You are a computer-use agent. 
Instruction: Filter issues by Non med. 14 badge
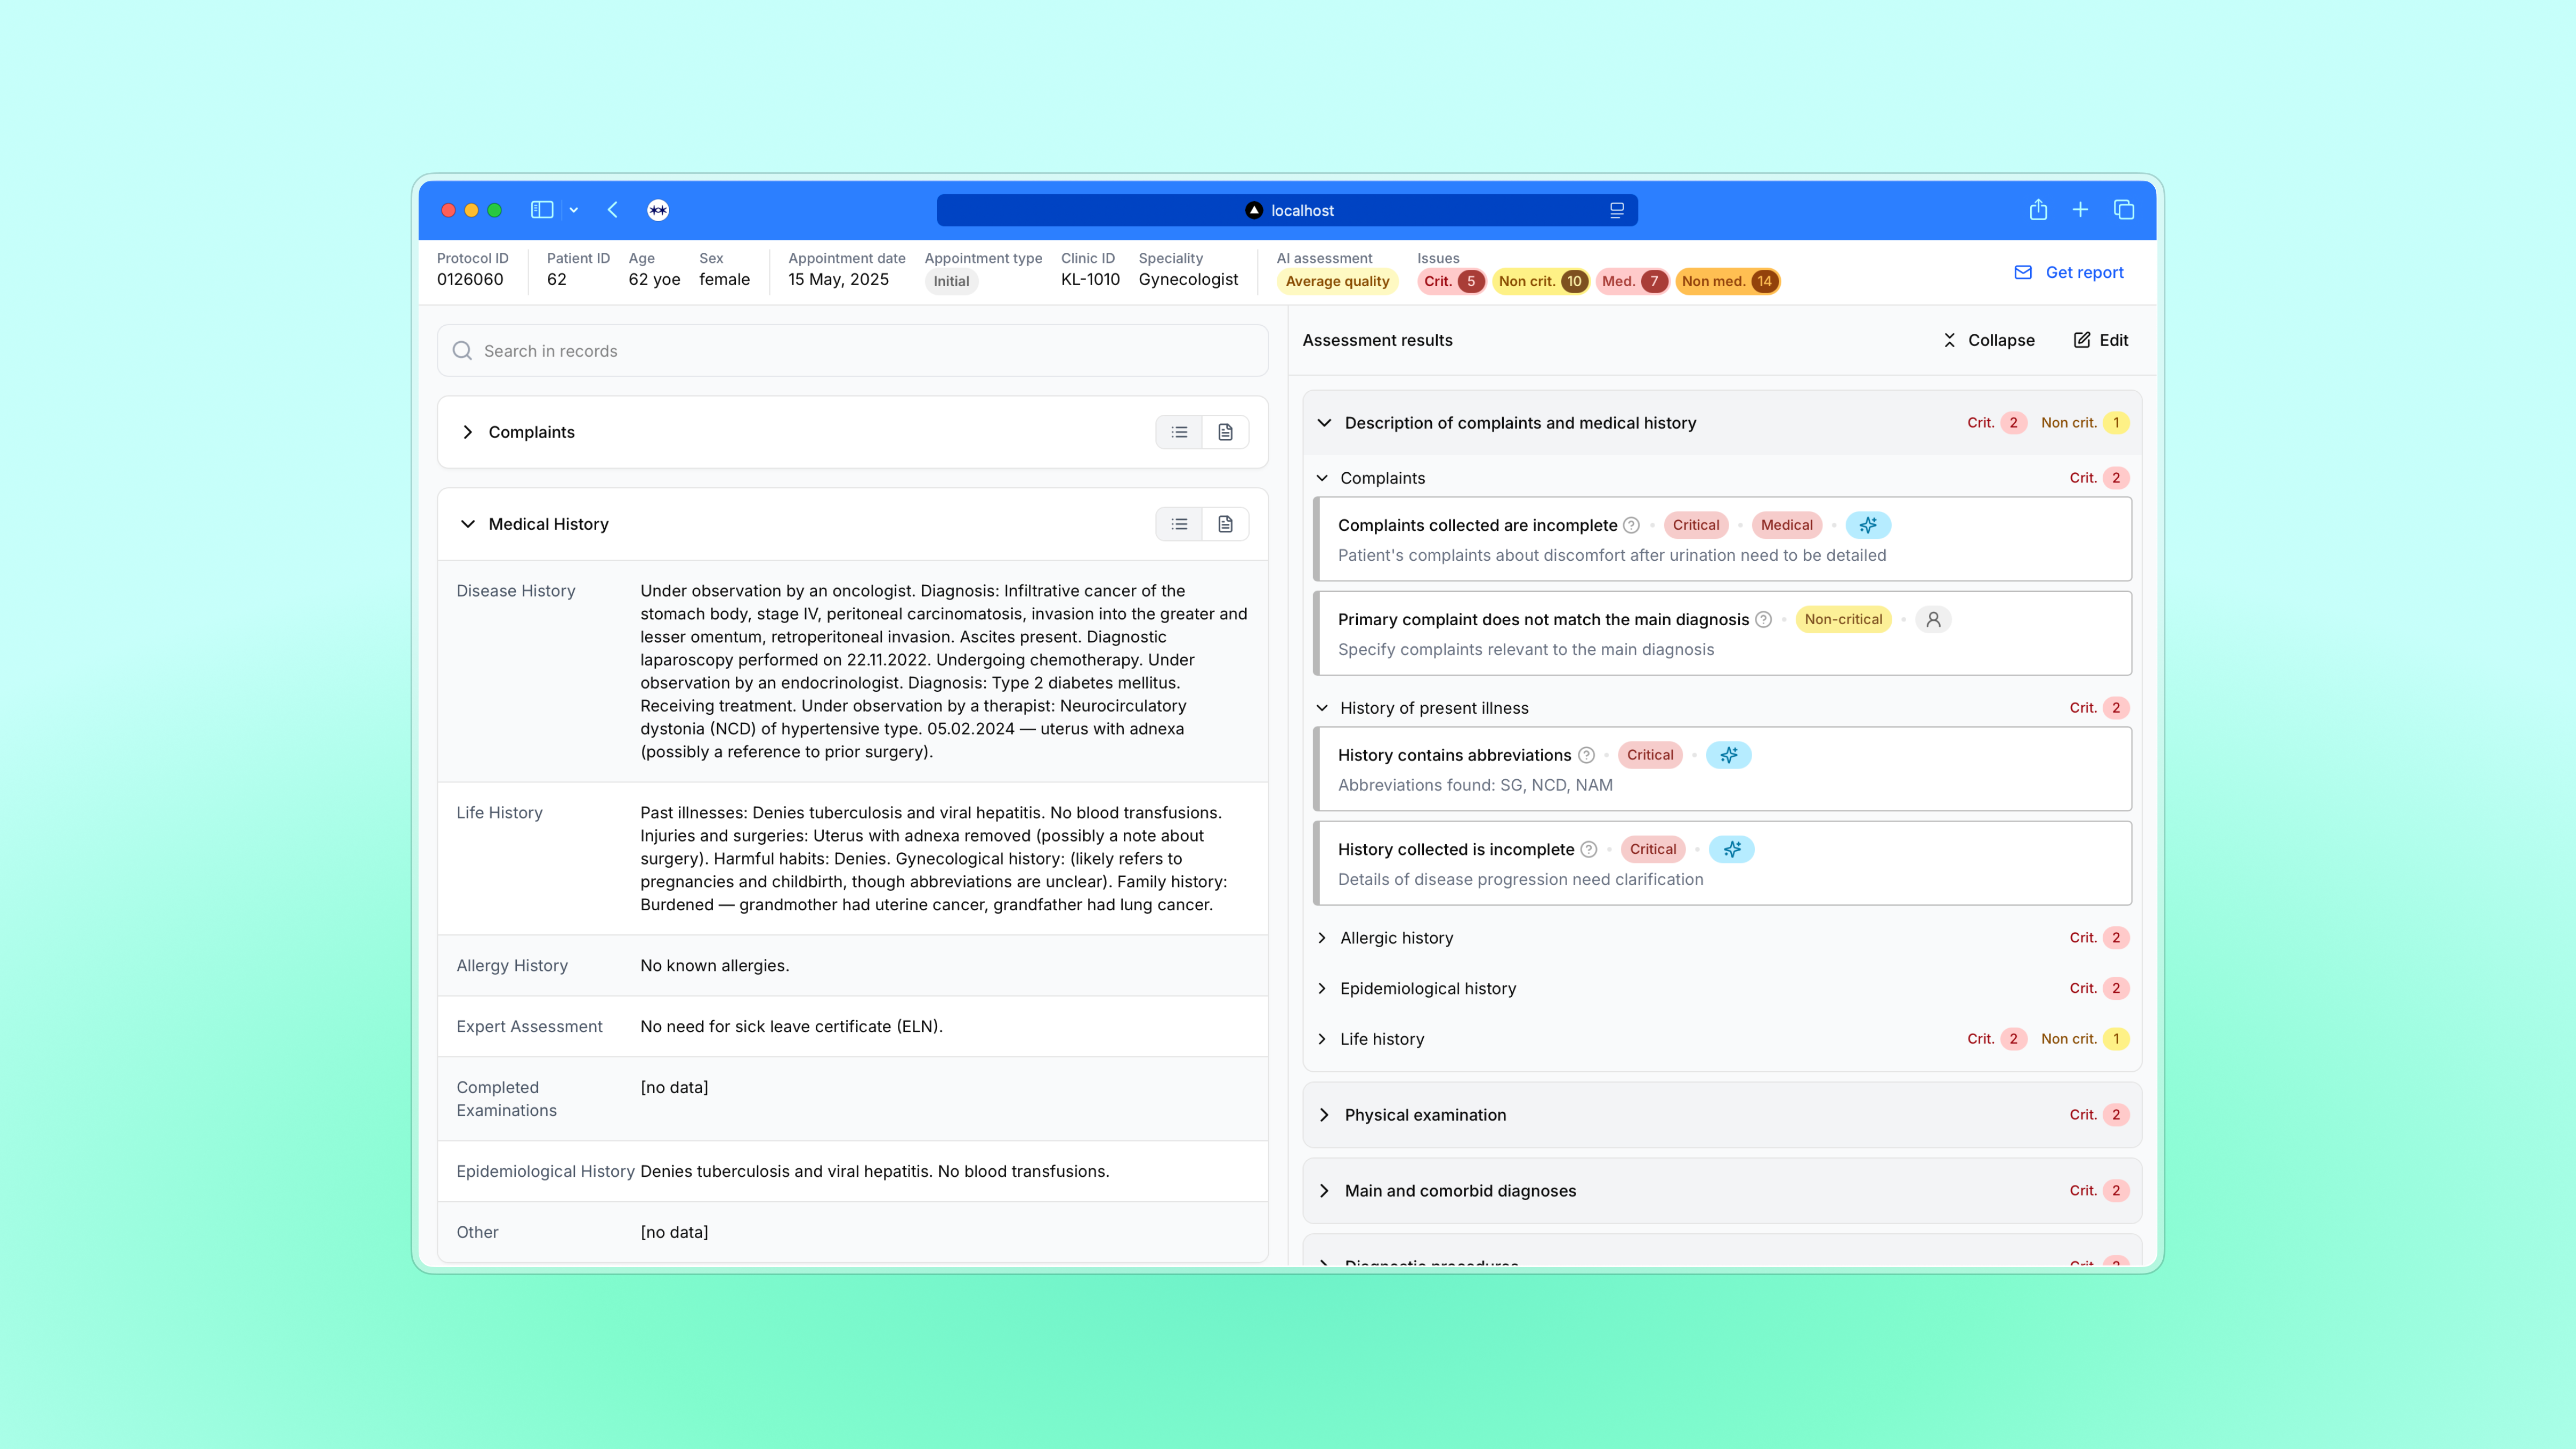(x=1727, y=281)
